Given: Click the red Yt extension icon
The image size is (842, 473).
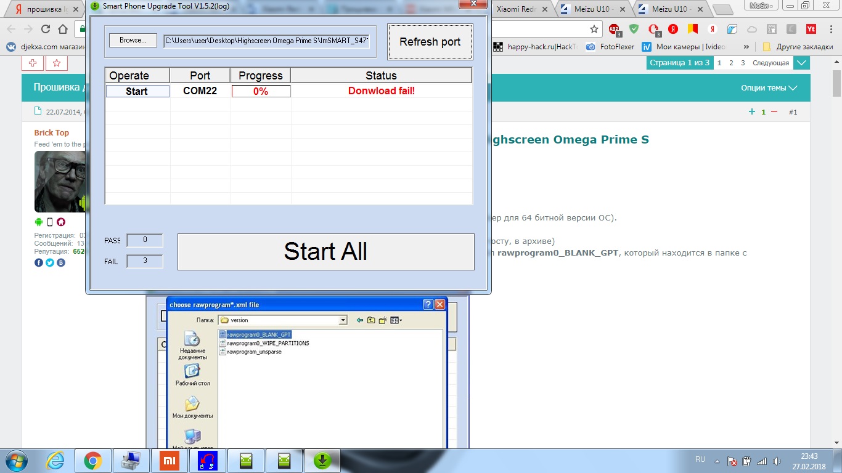Looking at the screenshot, I should [x=811, y=29].
